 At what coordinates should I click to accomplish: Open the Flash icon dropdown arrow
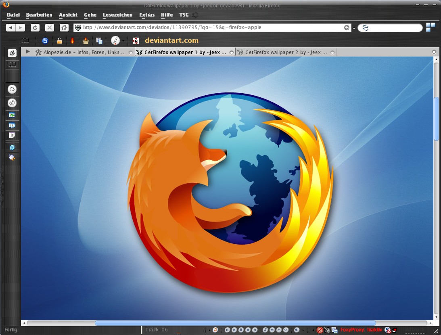coord(123,41)
